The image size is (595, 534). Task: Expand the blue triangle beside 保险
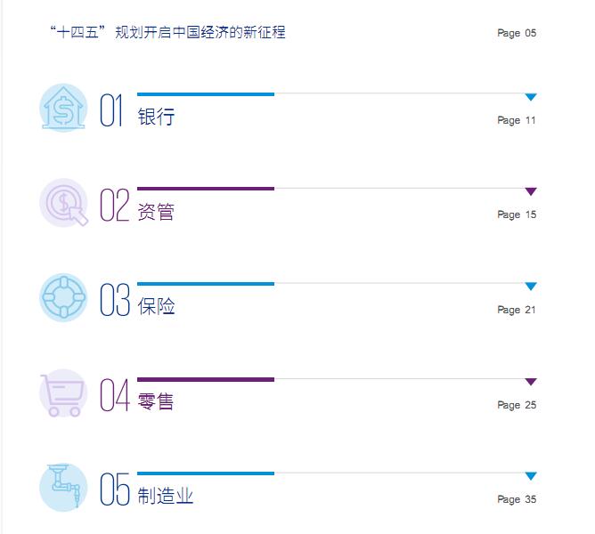531,287
